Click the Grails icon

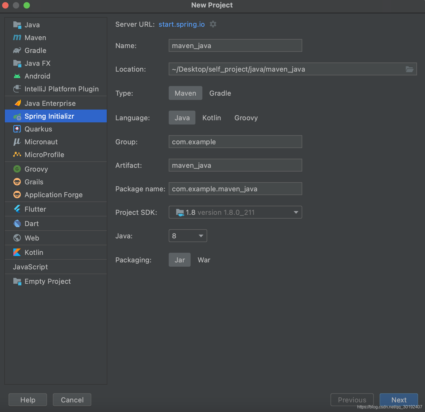[x=17, y=182]
